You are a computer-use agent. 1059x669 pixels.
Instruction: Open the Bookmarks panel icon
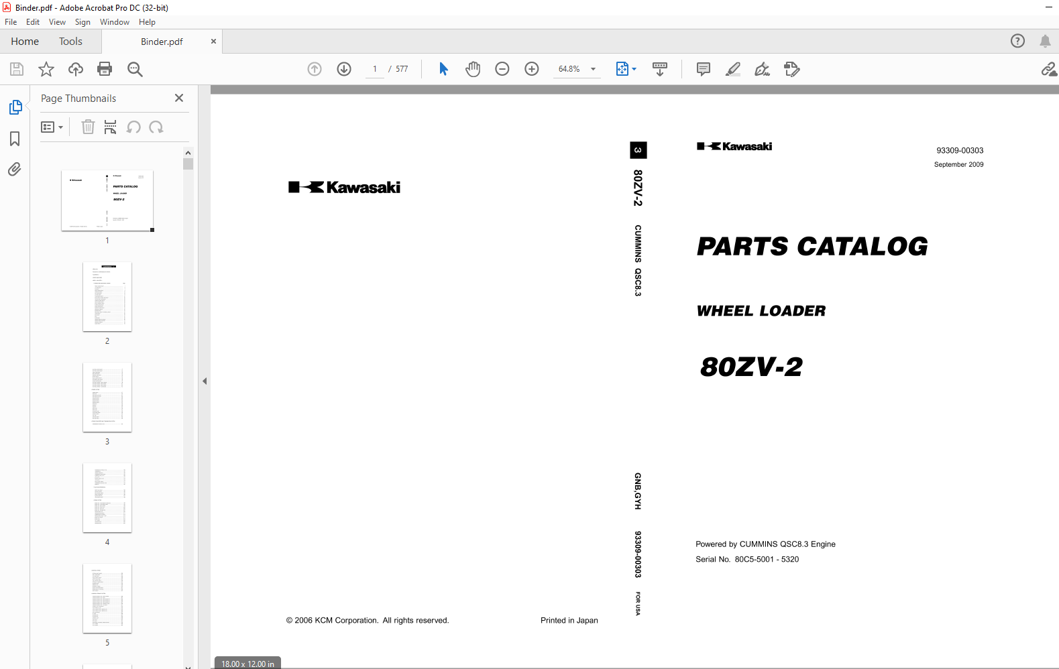pyautogui.click(x=15, y=139)
